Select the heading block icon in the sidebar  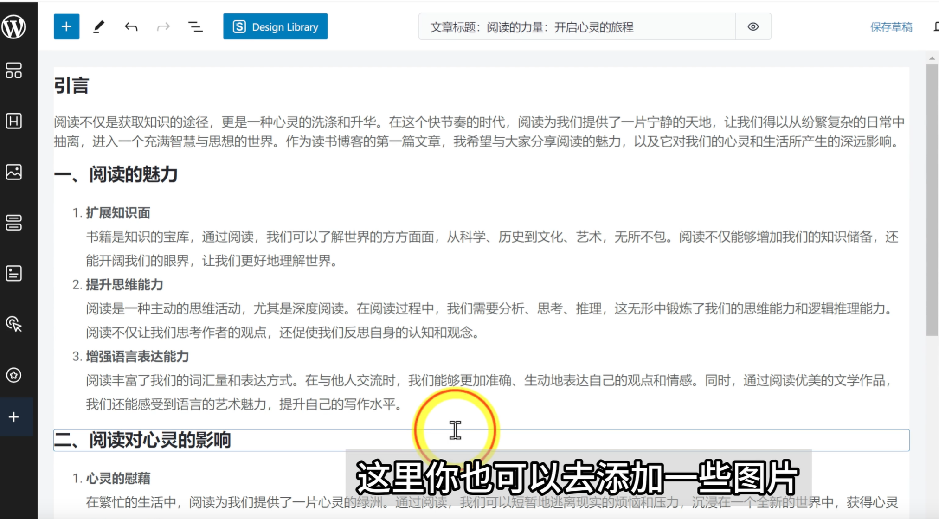pyautogui.click(x=14, y=121)
